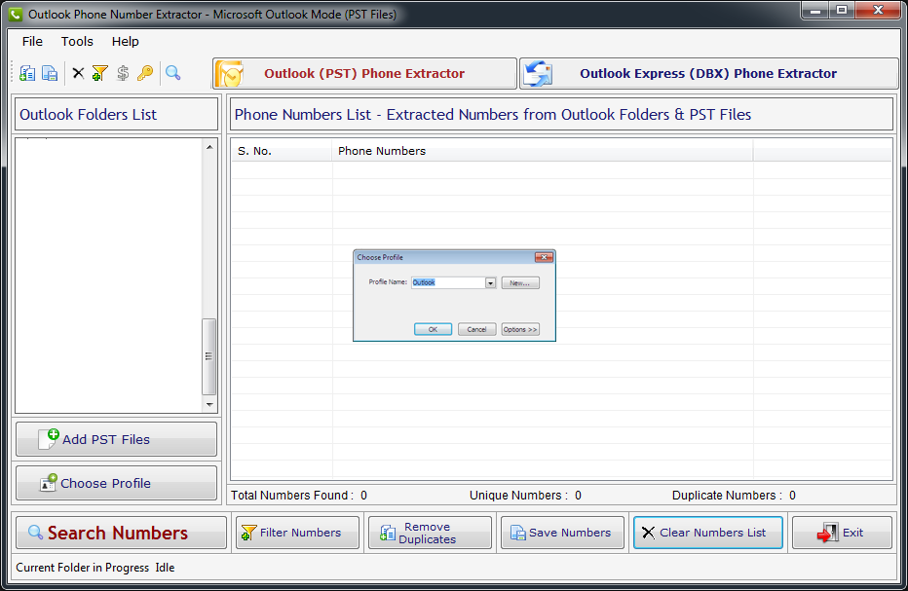Open the Help menu
Viewport: 908px width, 591px height.
(x=125, y=41)
